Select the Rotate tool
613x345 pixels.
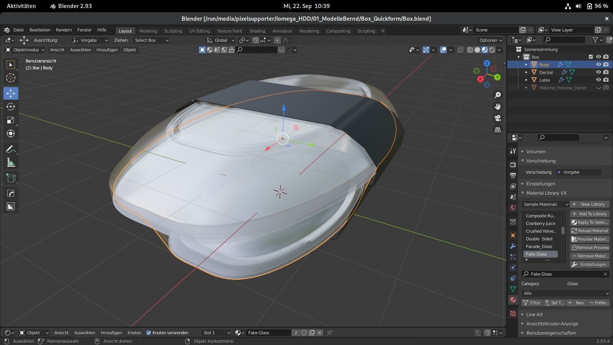click(x=11, y=107)
